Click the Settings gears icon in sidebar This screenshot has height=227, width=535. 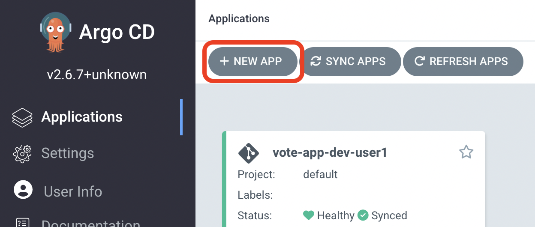[23, 153]
